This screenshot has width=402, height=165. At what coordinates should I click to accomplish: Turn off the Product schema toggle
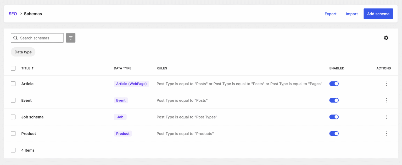334,134
